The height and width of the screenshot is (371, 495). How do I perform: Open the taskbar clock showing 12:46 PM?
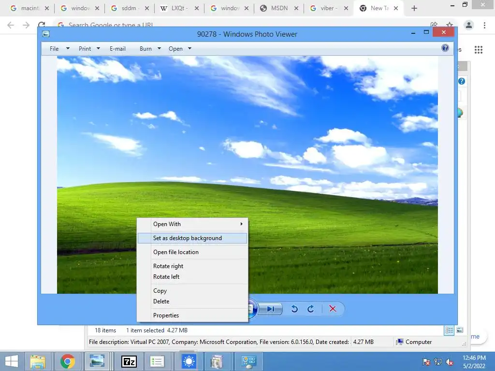(474, 362)
